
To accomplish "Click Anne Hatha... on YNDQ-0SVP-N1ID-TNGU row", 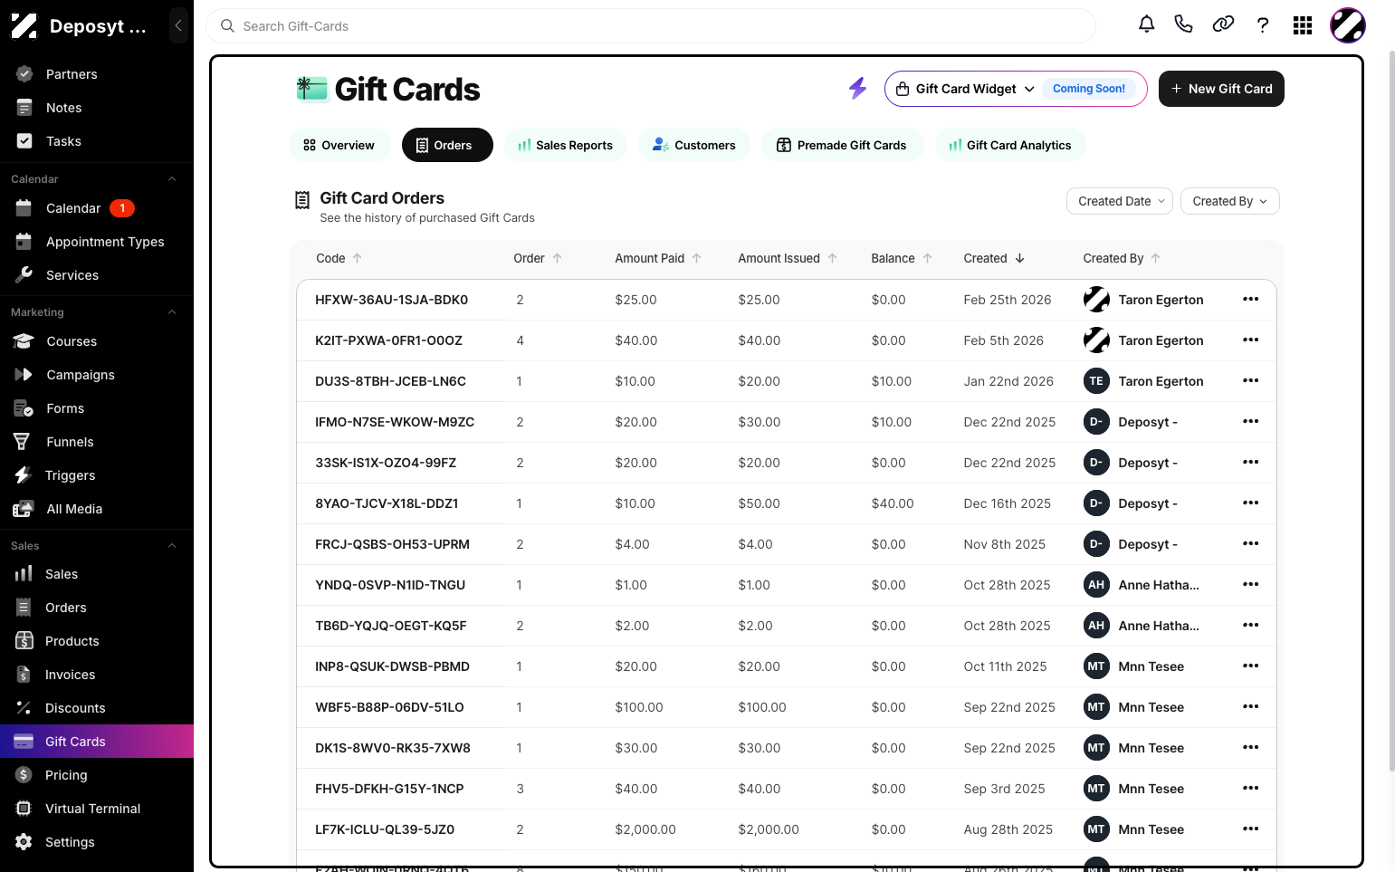I will 1159,585.
